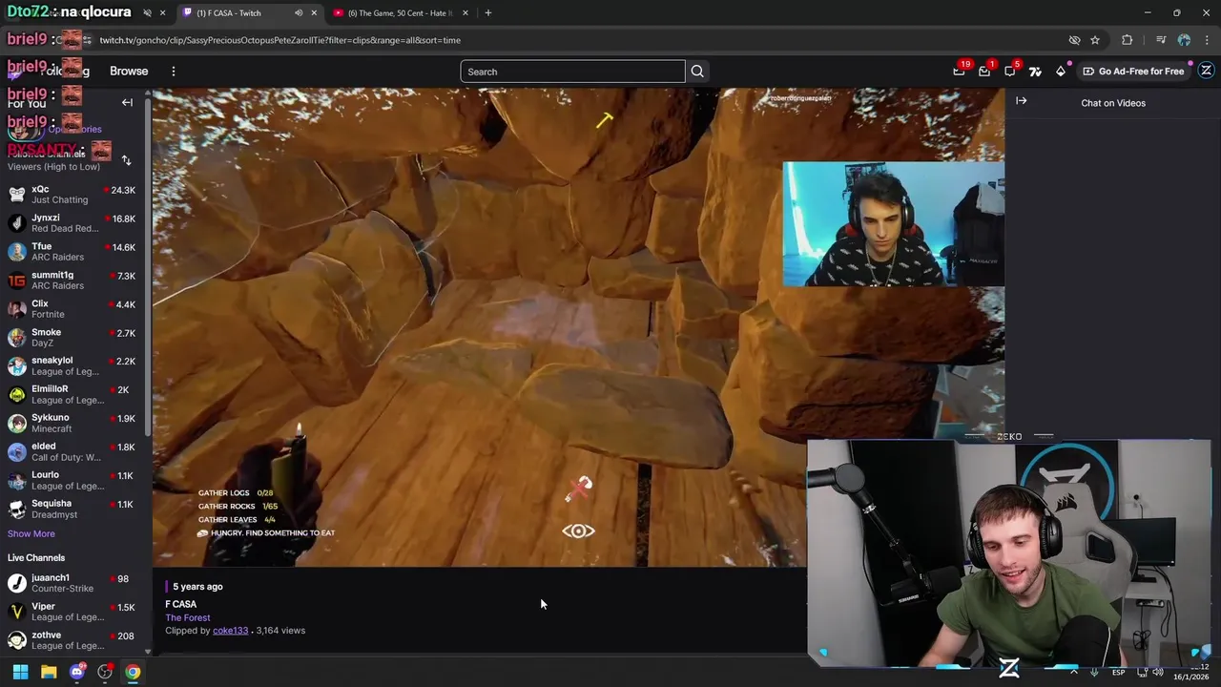The width and height of the screenshot is (1221, 687).
Task: Open Chrome's three-dot menu
Action: point(1208,40)
